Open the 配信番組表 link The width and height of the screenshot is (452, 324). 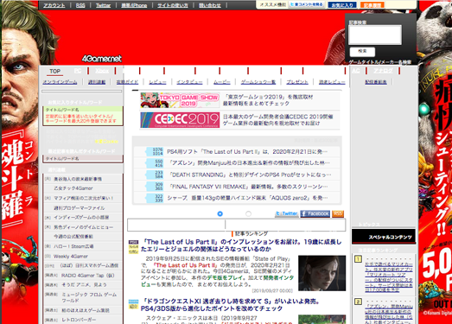coord(376,82)
